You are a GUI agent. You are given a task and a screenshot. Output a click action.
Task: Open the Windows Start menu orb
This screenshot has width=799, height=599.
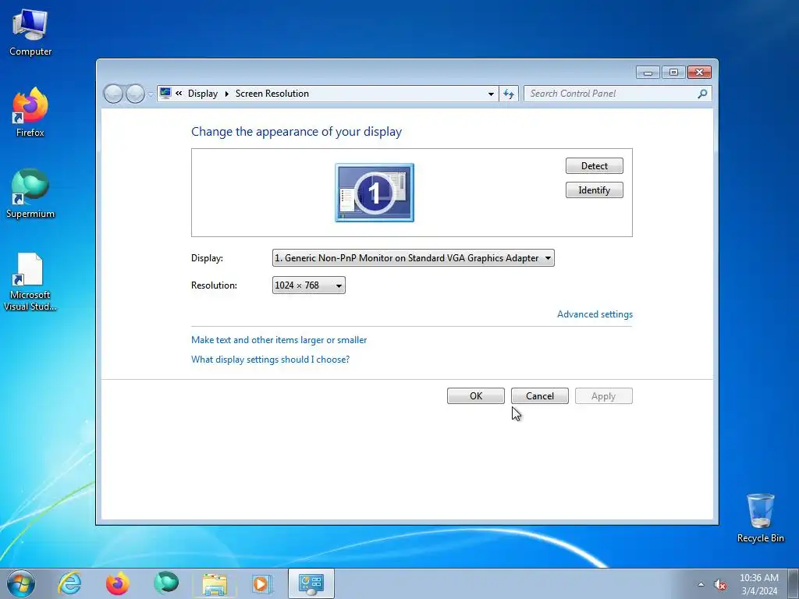(21, 583)
